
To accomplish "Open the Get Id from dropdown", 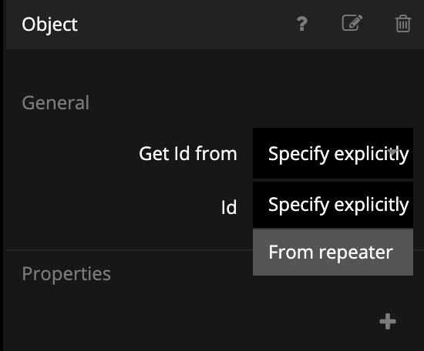I will tap(333, 153).
